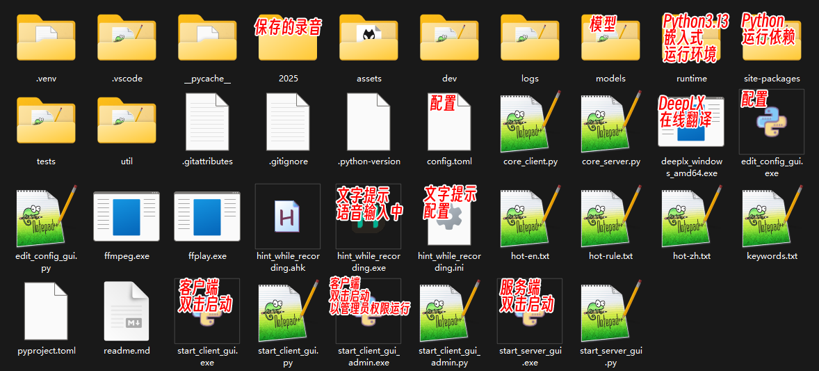Click the ".gitignore" file name
The image size is (819, 371).
288,161
